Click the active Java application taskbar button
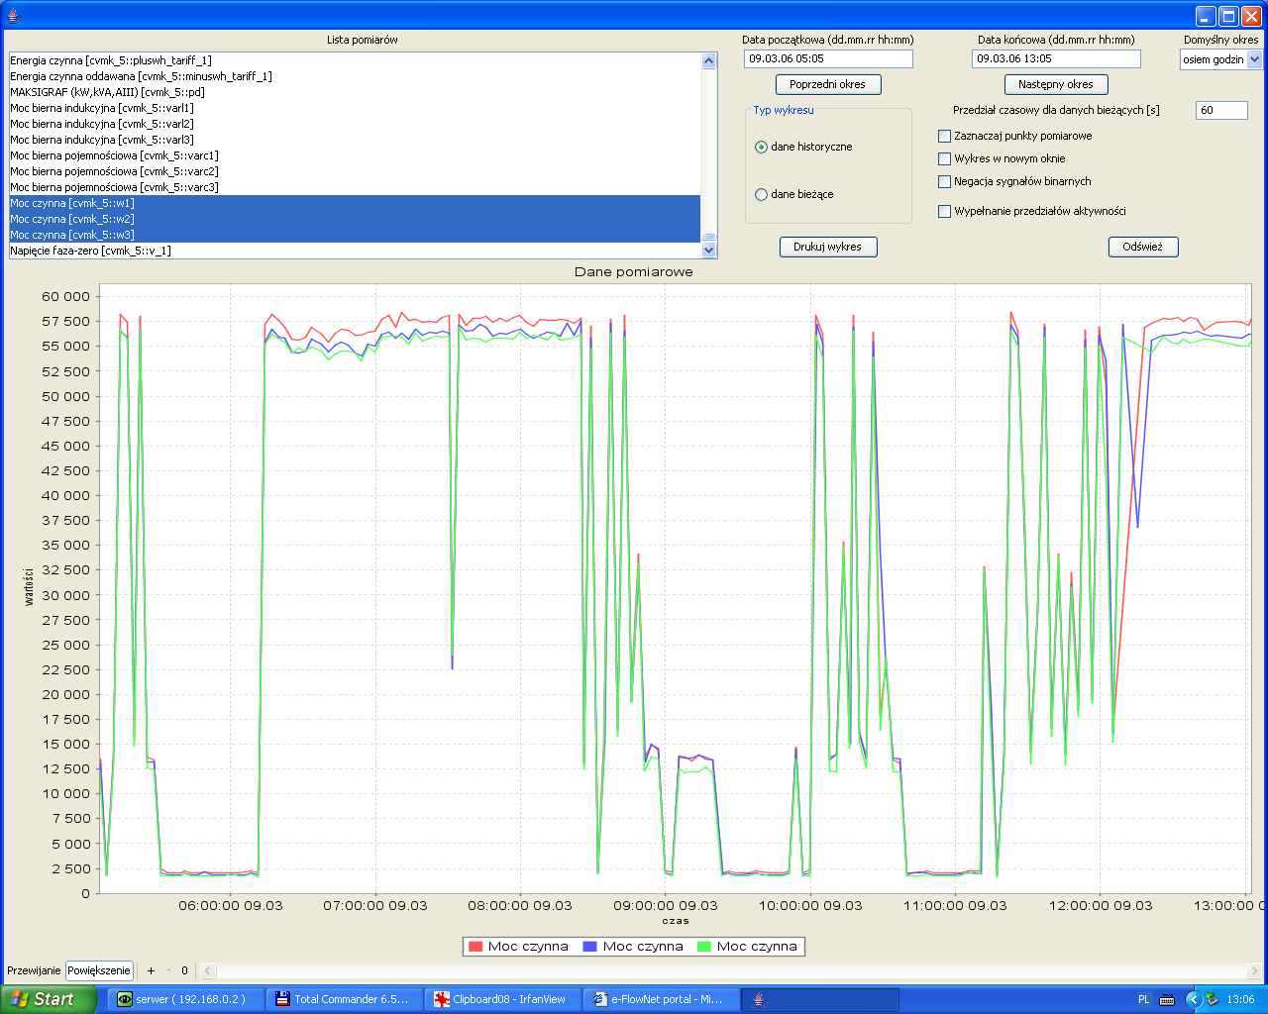Viewport: 1268px width, 1014px height. pos(820,999)
